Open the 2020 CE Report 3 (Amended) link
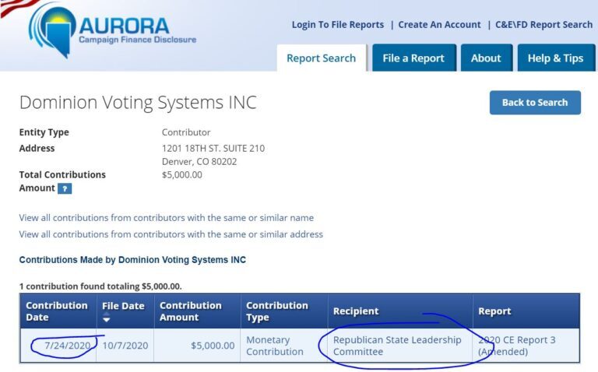The image size is (598, 372). pyautogui.click(x=517, y=346)
